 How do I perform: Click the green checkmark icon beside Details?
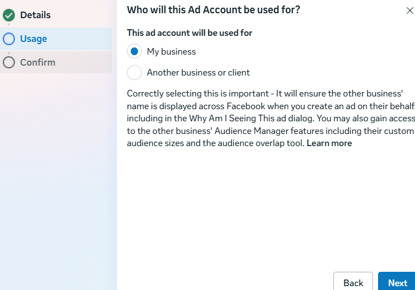pos(9,15)
